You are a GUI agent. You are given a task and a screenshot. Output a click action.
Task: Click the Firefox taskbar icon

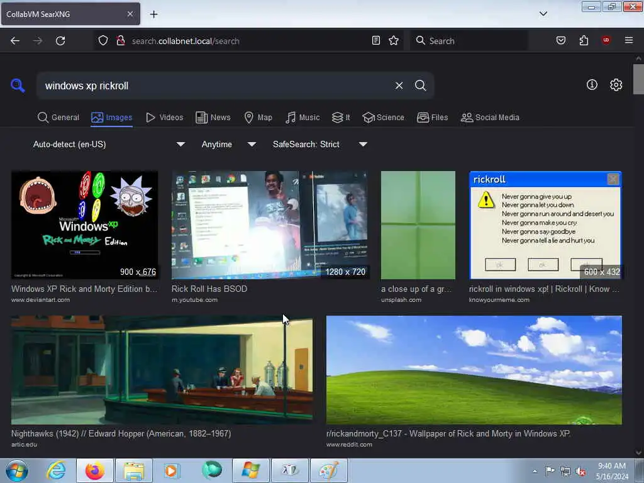coord(95,470)
